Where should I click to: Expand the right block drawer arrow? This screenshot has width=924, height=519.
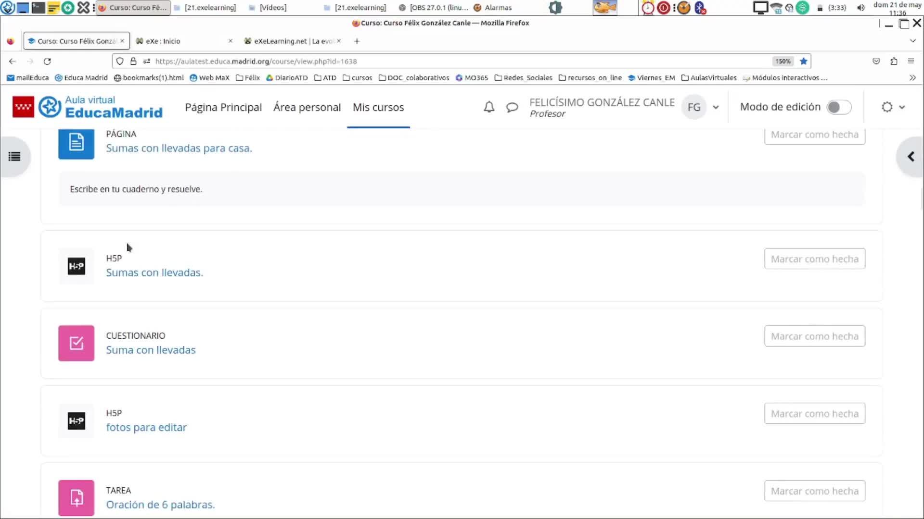click(911, 157)
